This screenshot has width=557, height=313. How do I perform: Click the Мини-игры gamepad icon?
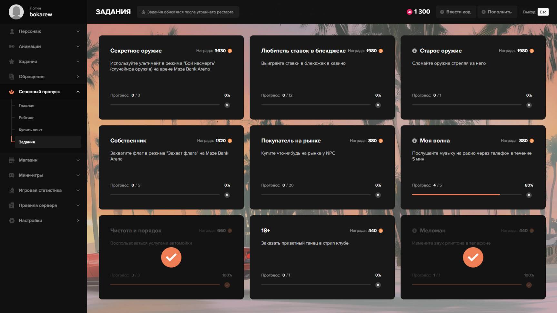[x=12, y=175]
